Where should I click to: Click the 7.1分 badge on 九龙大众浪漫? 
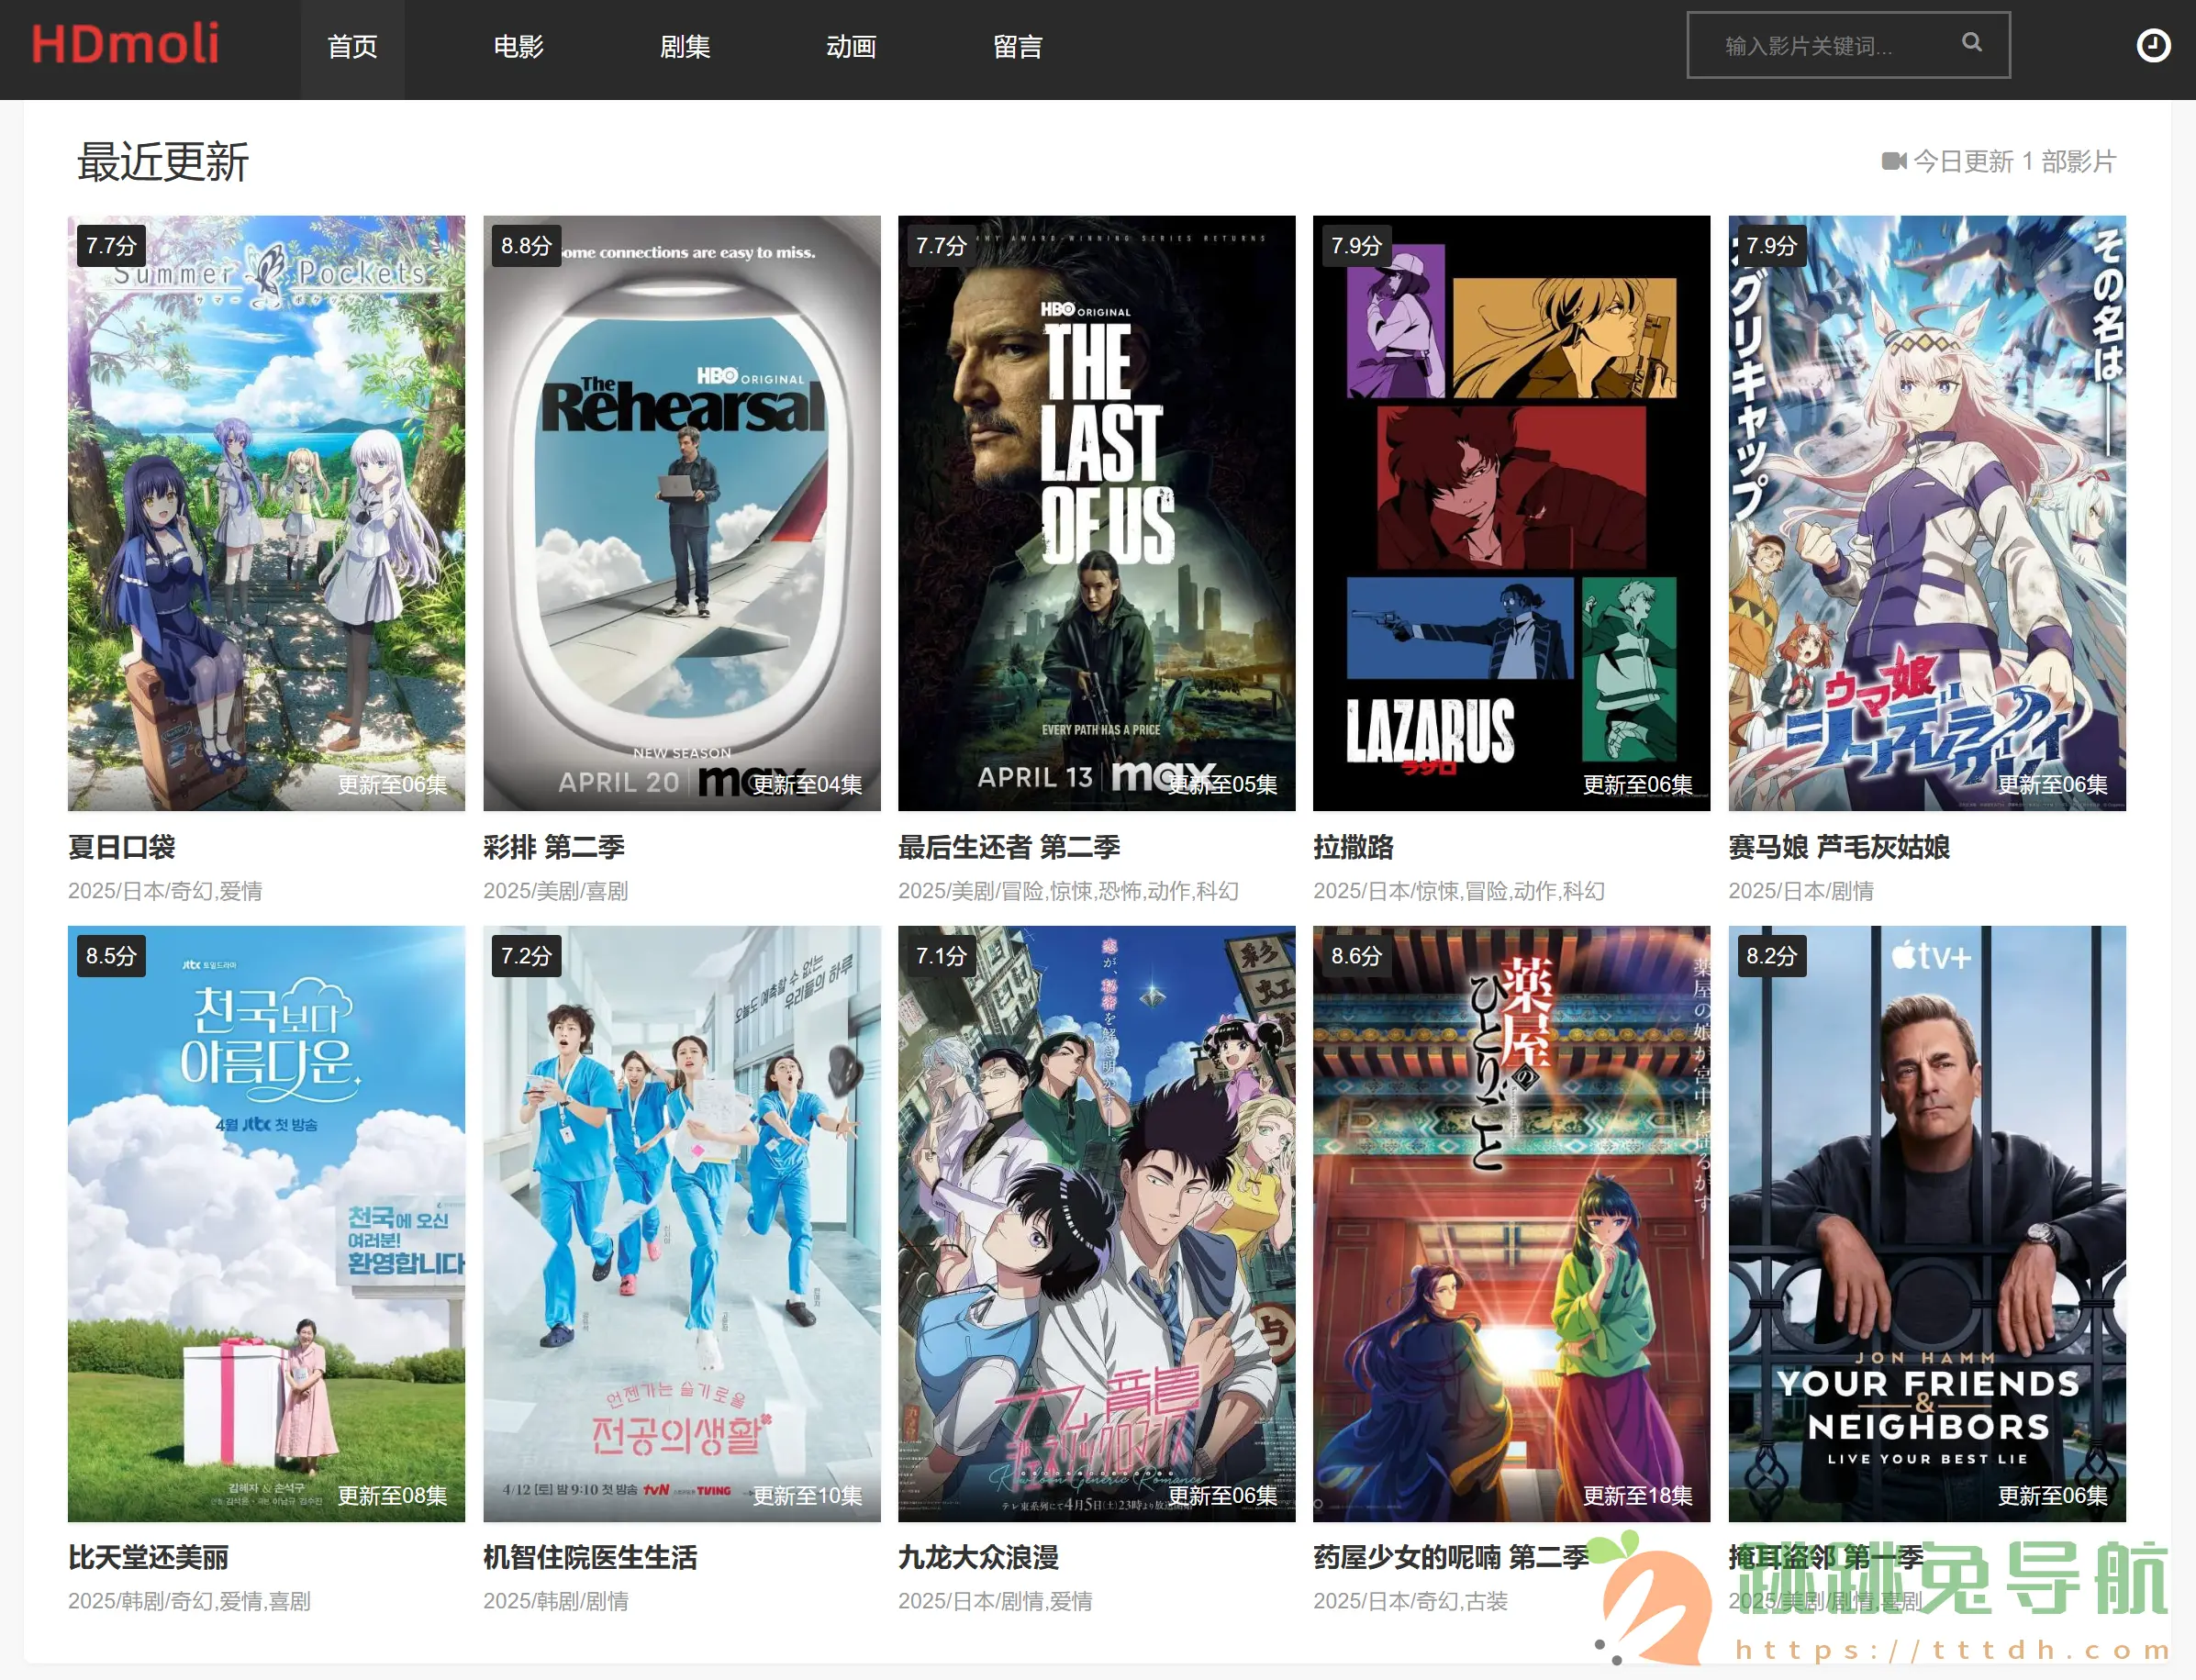pyautogui.click(x=941, y=956)
